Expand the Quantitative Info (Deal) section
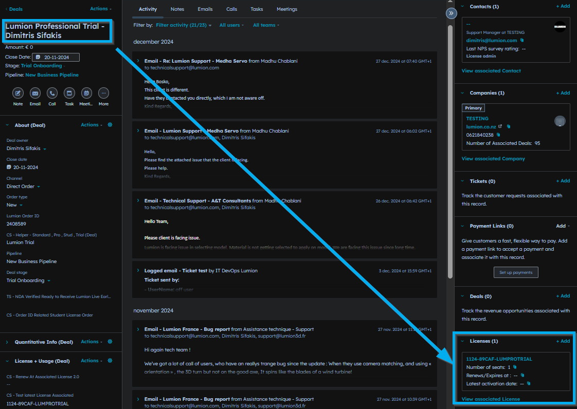The image size is (577, 409). coord(8,342)
